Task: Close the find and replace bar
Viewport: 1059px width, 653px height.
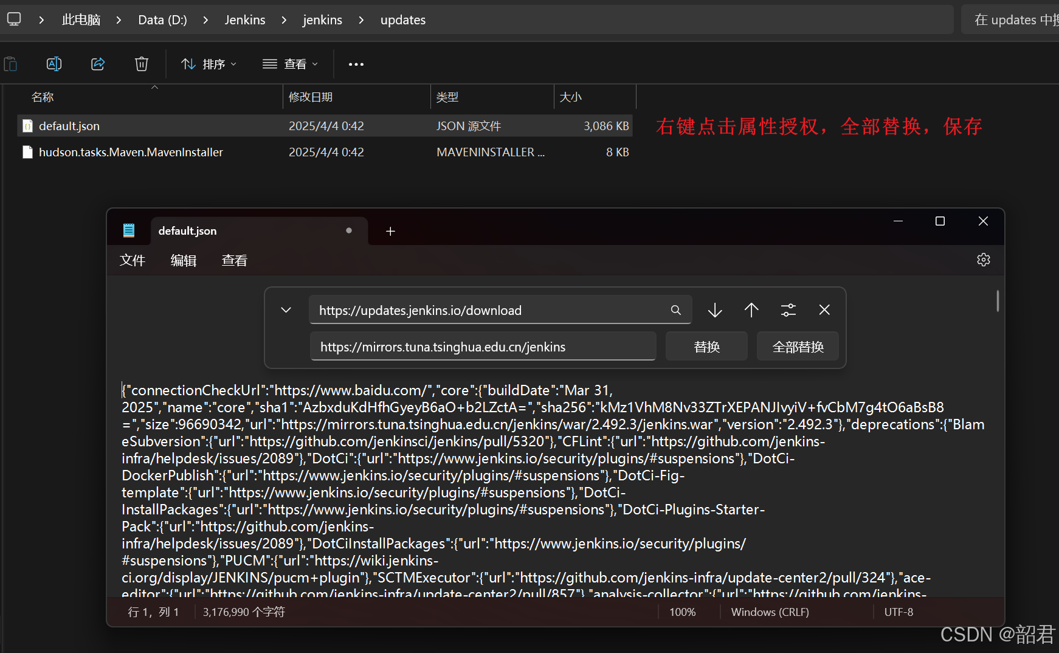Action: [824, 310]
